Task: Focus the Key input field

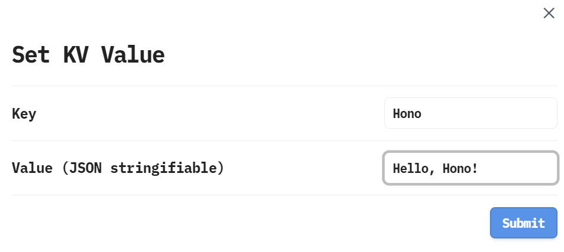Action: pyautogui.click(x=470, y=113)
